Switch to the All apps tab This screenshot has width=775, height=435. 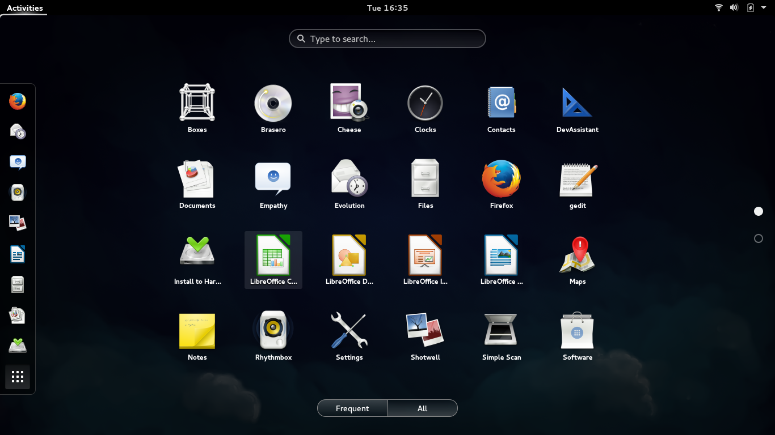pos(422,408)
